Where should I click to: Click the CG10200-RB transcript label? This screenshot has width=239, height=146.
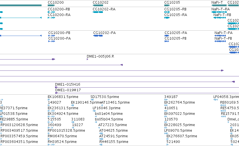pyautogui.click(x=59, y=9)
